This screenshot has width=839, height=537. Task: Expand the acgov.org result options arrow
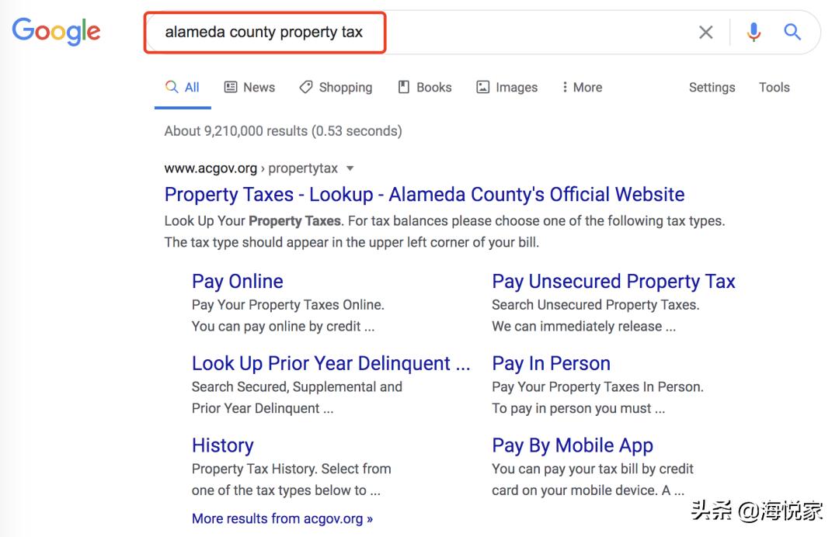tap(350, 168)
